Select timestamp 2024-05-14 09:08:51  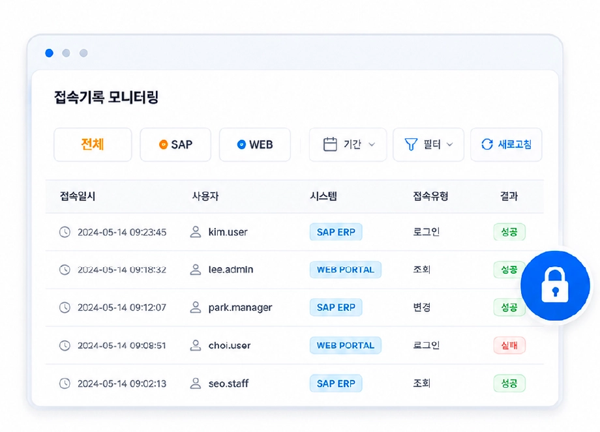tap(122, 345)
